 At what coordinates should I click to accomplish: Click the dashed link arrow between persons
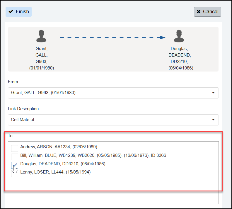point(112,38)
